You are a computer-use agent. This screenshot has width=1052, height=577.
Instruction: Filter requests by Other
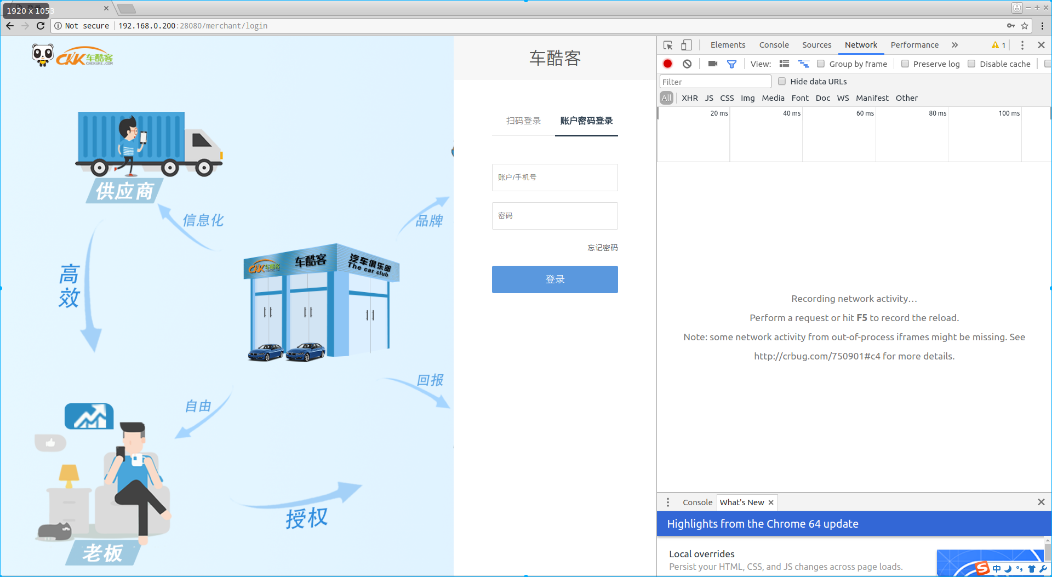[907, 98]
